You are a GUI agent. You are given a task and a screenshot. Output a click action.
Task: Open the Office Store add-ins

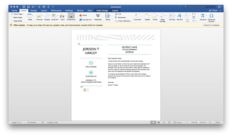[83, 15]
